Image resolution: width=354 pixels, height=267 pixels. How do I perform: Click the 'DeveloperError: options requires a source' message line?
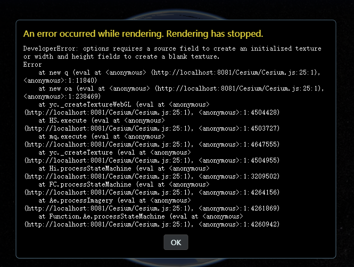pos(172,48)
